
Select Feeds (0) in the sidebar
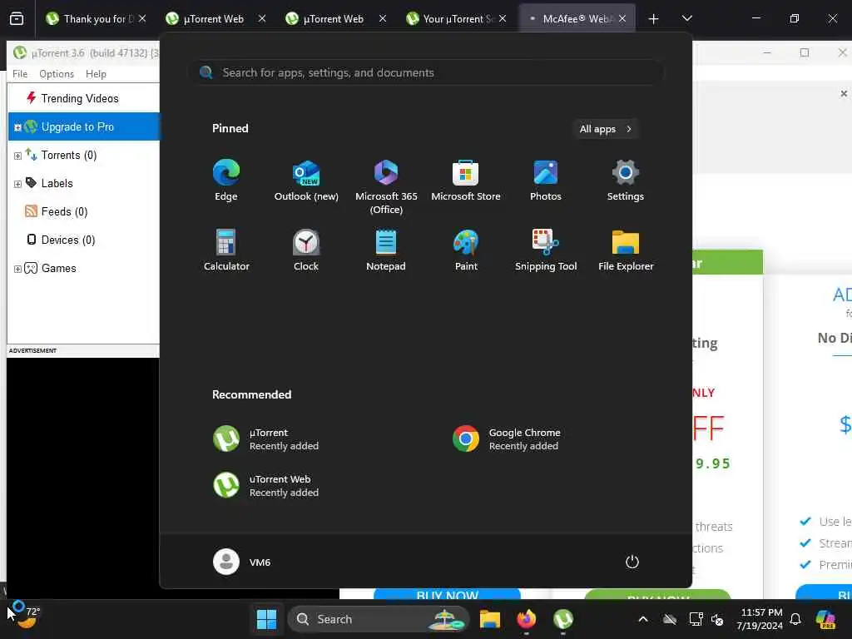[64, 212]
